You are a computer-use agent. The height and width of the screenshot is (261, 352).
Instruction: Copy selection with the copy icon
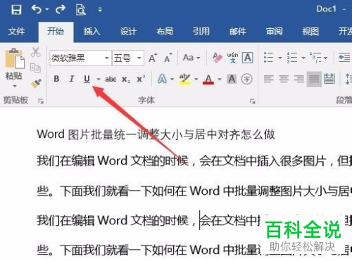pyautogui.click(x=35, y=68)
